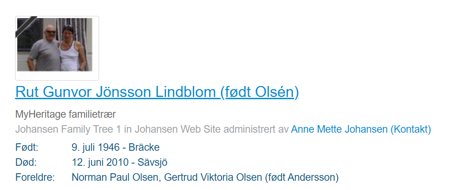The image size is (451, 190).
Task: Select the death date "12. juni 2010"
Action: (x=99, y=162)
